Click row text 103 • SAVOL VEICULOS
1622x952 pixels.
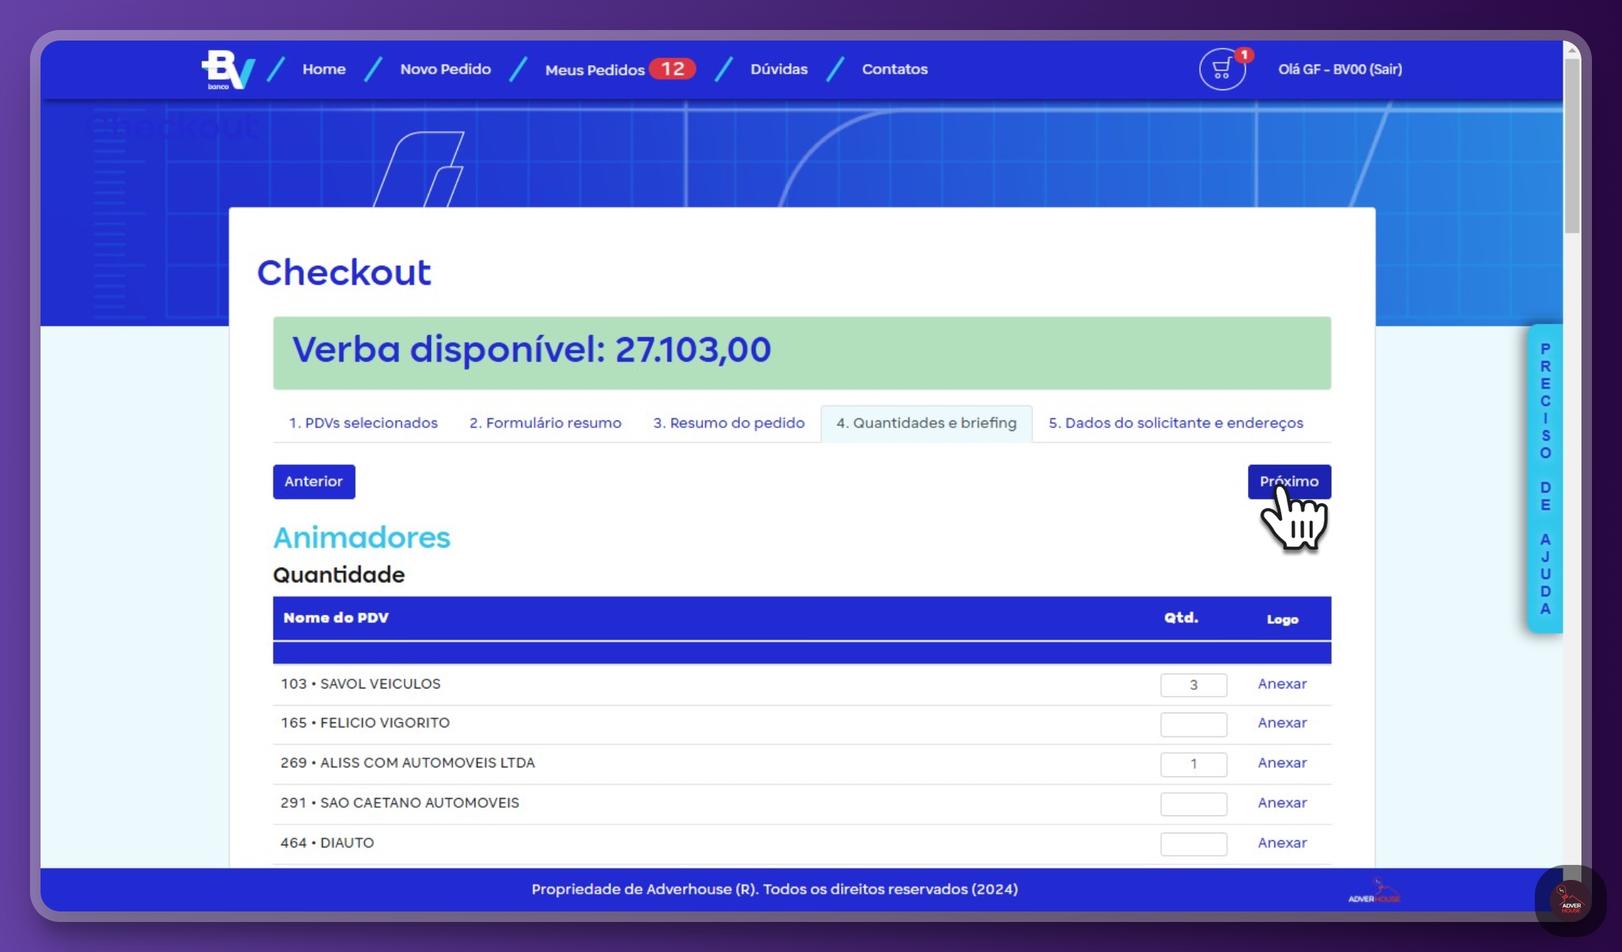click(360, 684)
